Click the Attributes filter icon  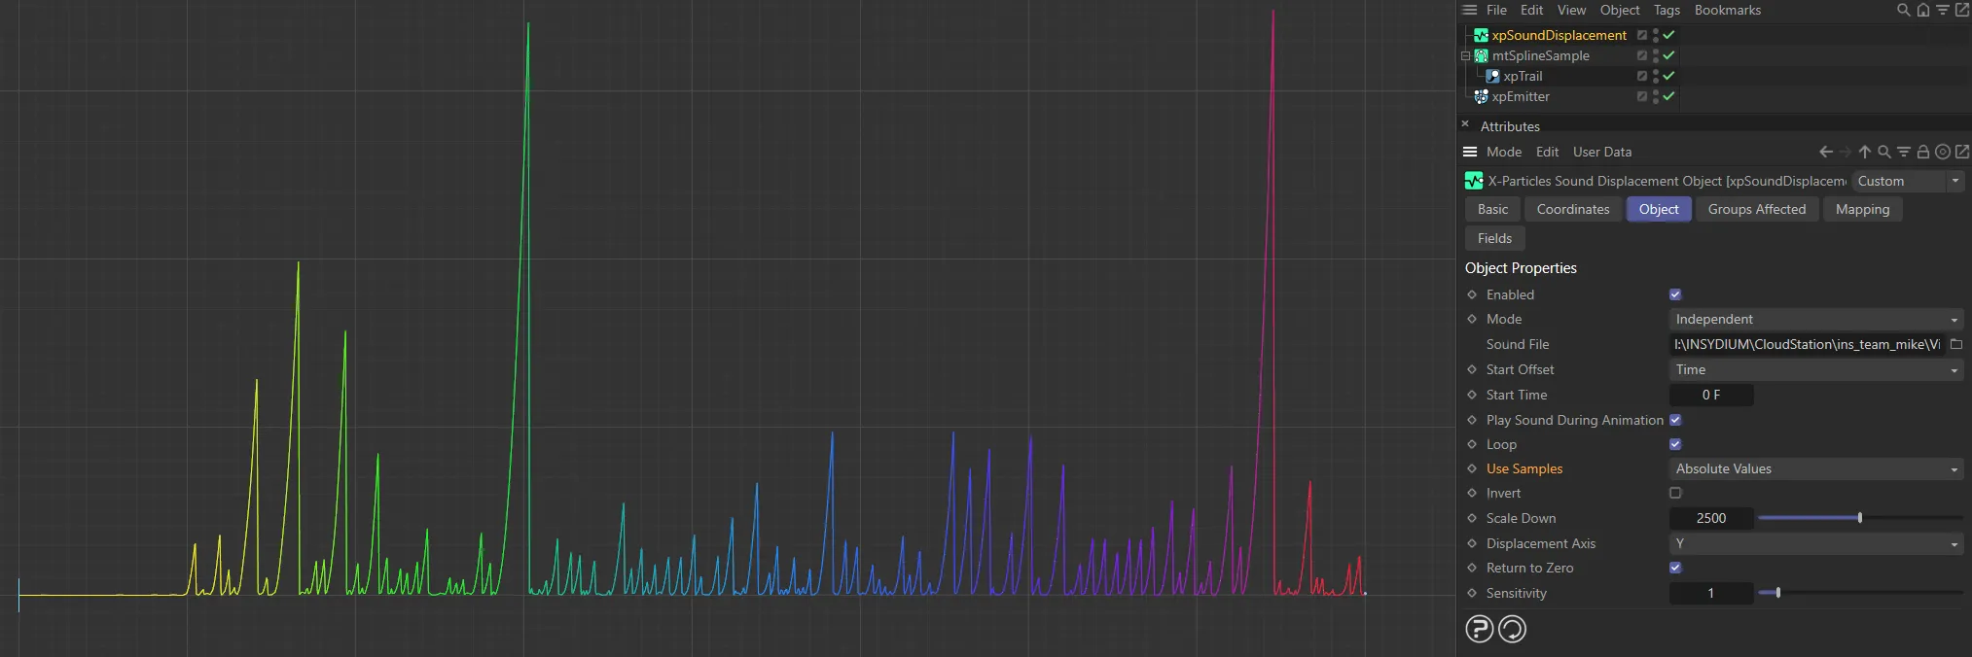(1904, 152)
